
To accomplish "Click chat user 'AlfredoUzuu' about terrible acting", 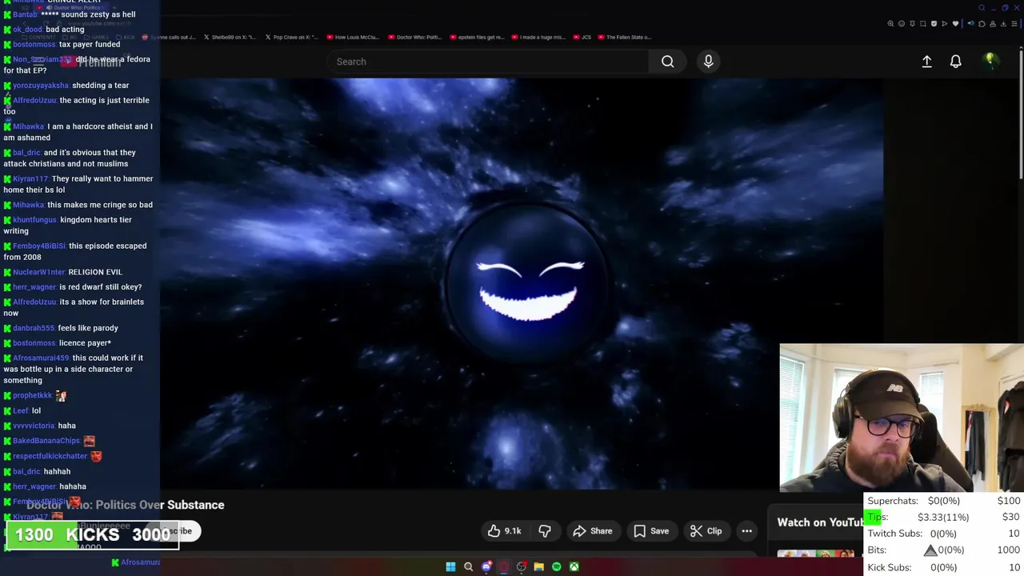I will coord(34,100).
